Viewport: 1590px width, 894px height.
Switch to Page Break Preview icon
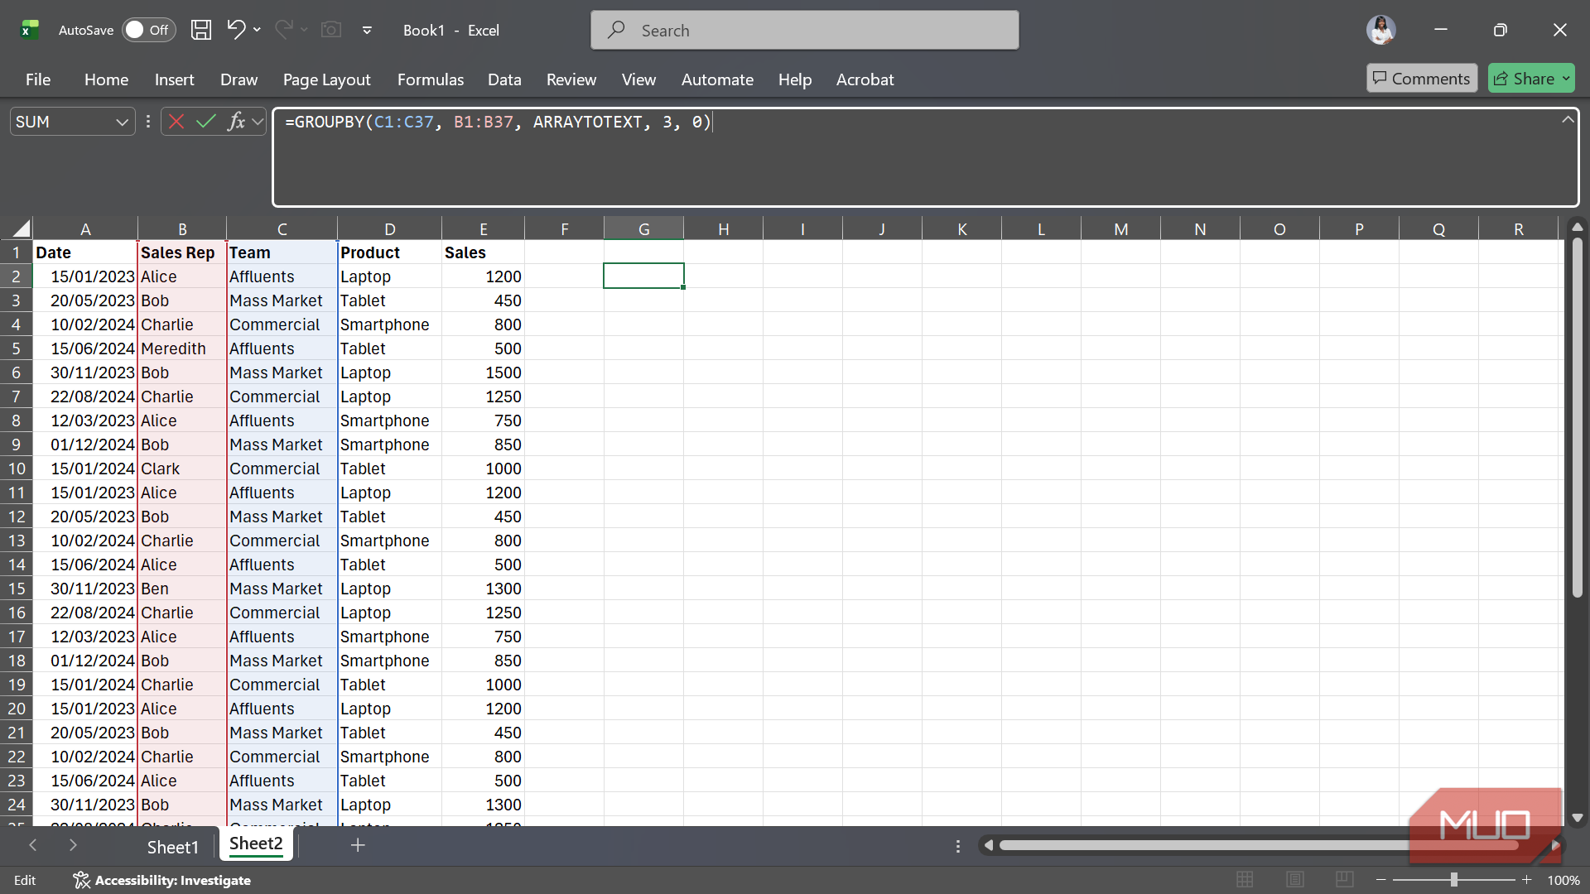pos(1345,880)
